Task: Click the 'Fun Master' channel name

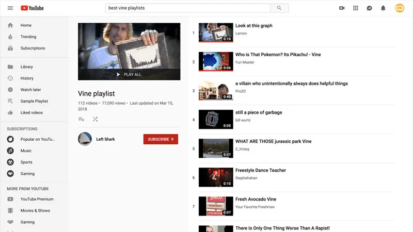Action: click(245, 62)
